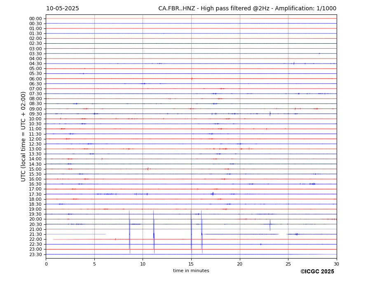Select the 06:30 row label
Screen dimensions: 382x287
coord(35,84)
